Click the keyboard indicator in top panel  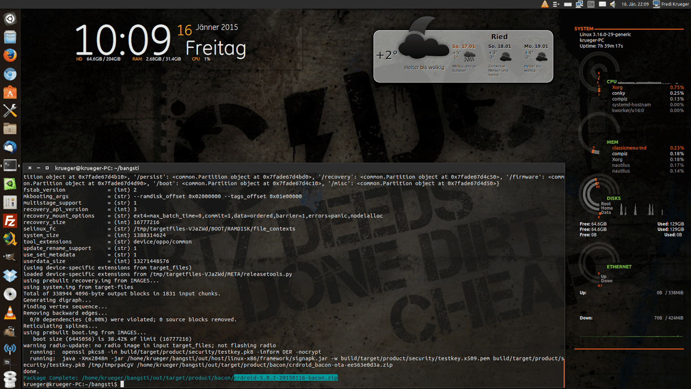[568, 4]
